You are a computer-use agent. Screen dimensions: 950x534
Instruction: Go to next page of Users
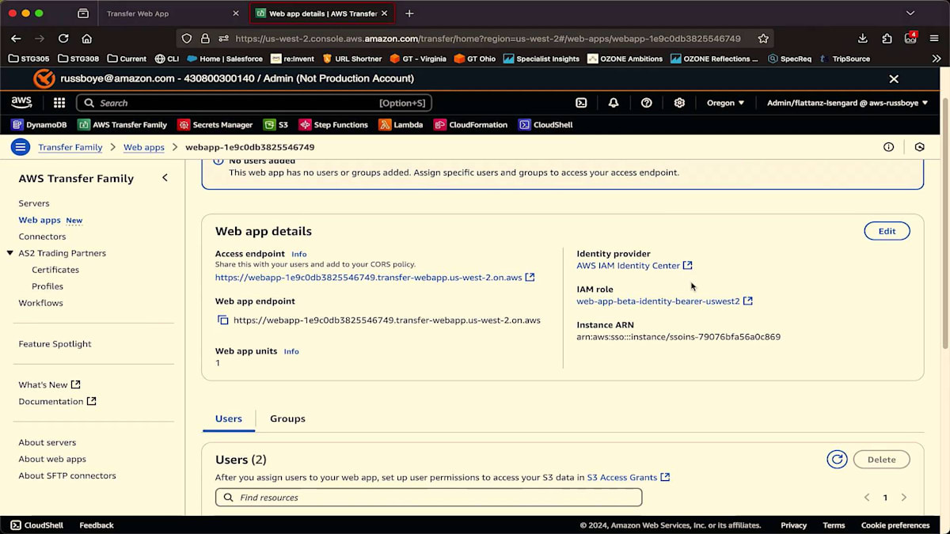904,498
